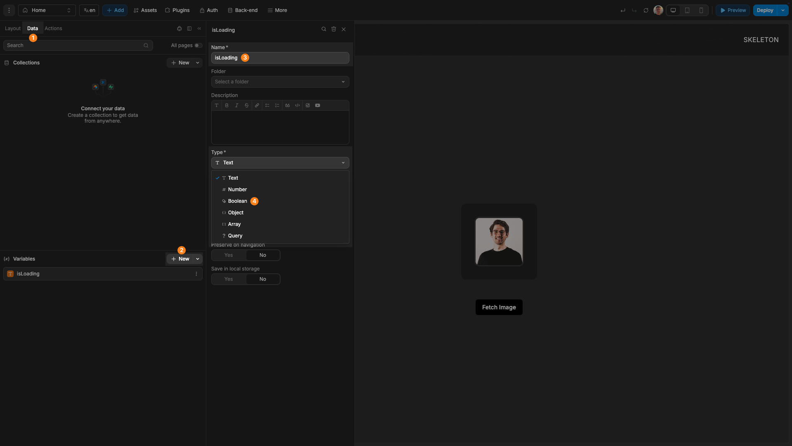The height and width of the screenshot is (446, 792).
Task: Open the 'Select a folder' dropdown
Action: click(280, 82)
